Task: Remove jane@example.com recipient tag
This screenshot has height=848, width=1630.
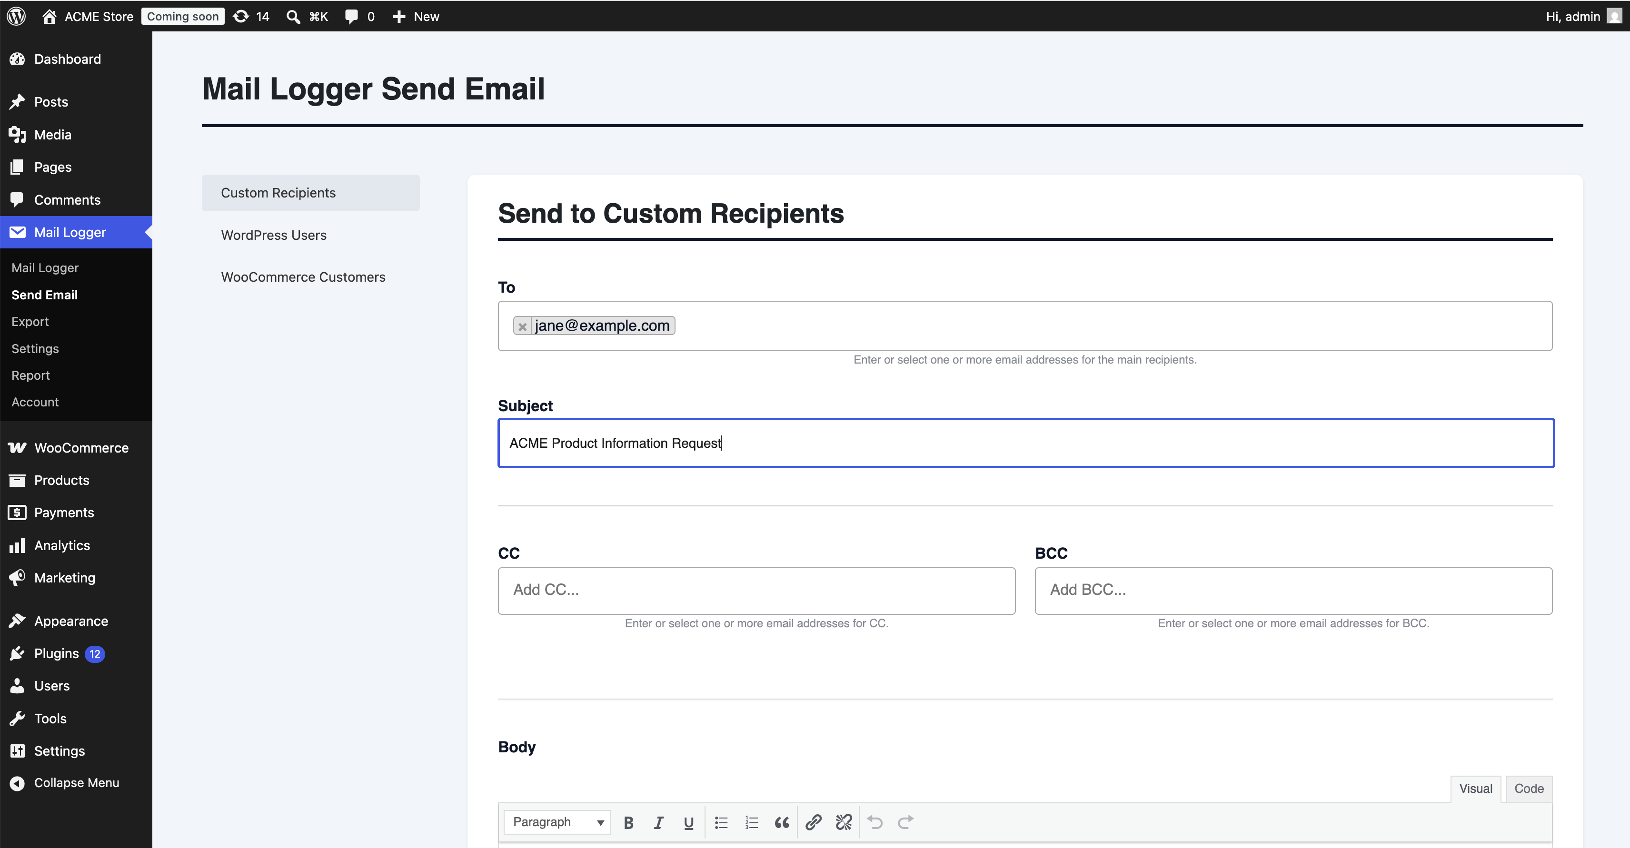Action: 522,326
